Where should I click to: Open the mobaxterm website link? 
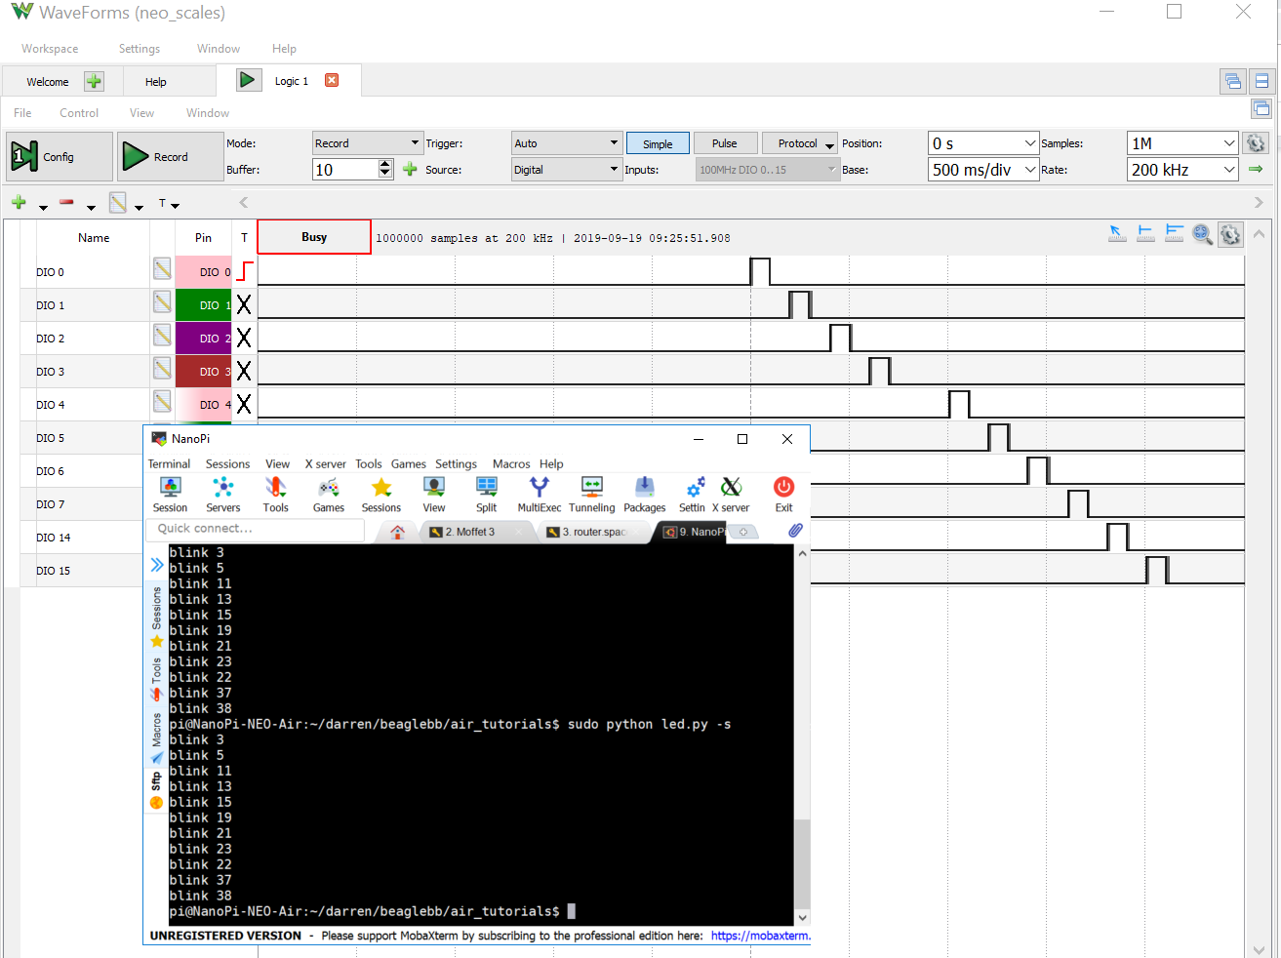tap(760, 936)
